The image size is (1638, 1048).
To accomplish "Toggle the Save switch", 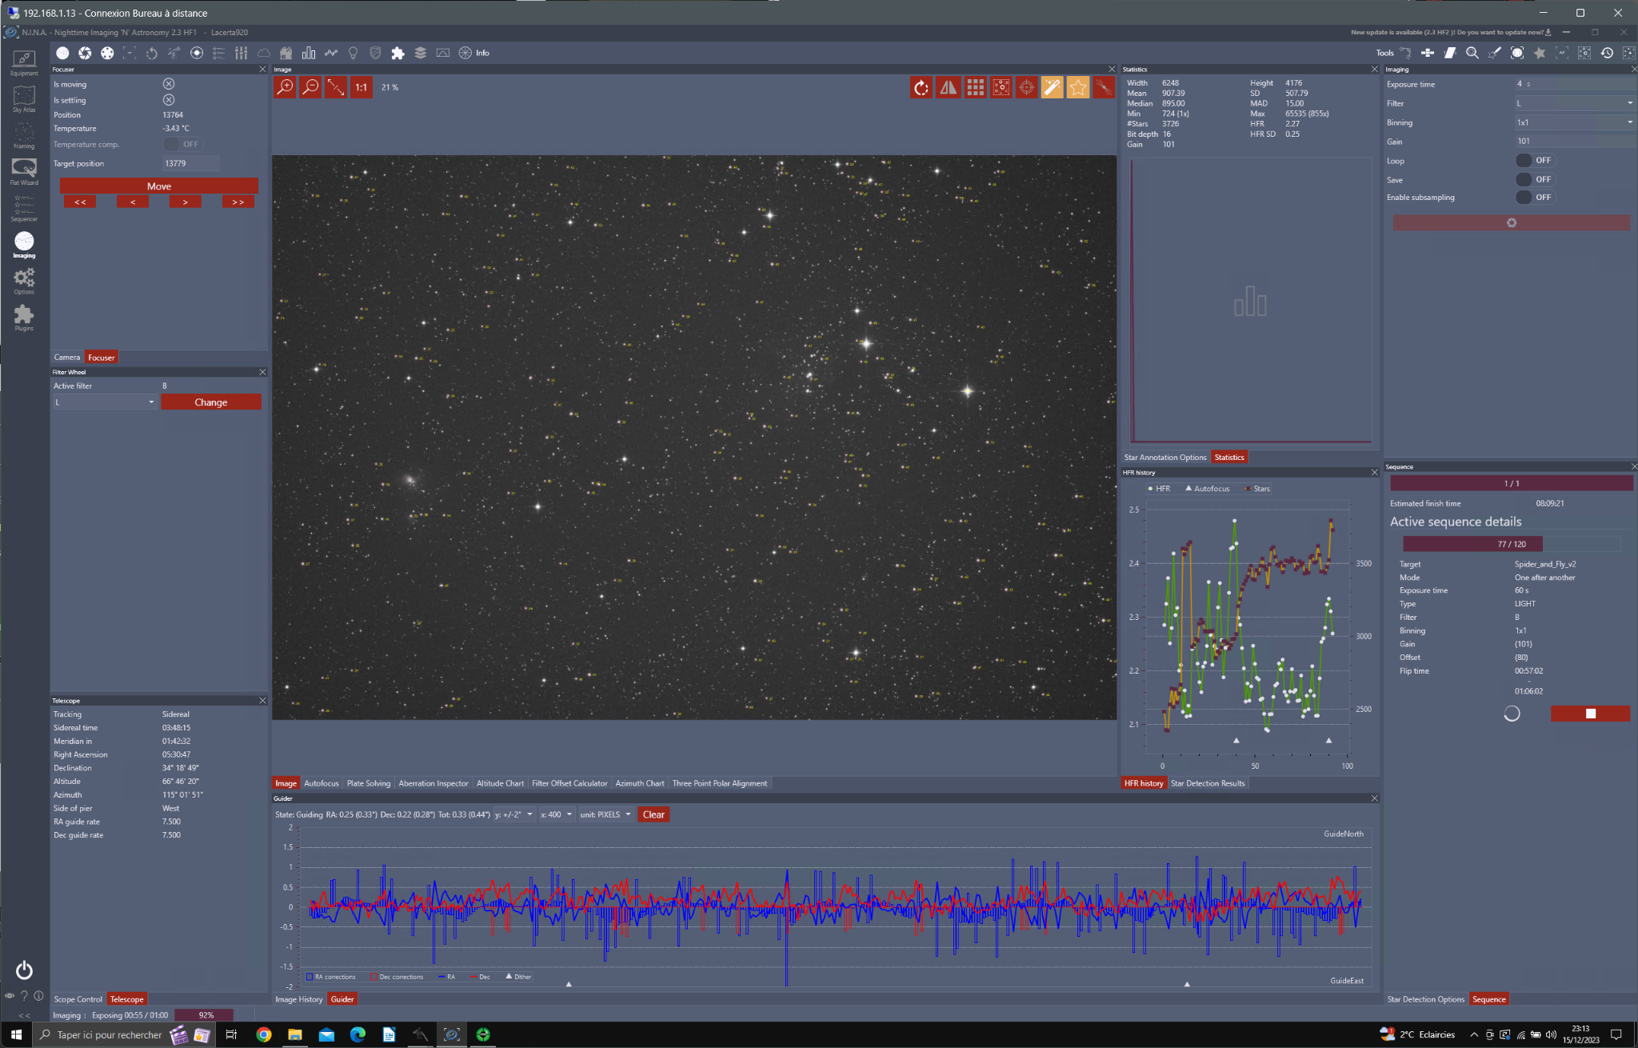I will pos(1533,180).
